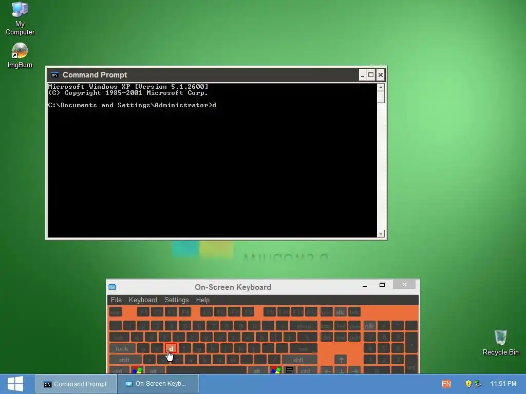Click numpad 5 key on keyboard

[384, 348]
